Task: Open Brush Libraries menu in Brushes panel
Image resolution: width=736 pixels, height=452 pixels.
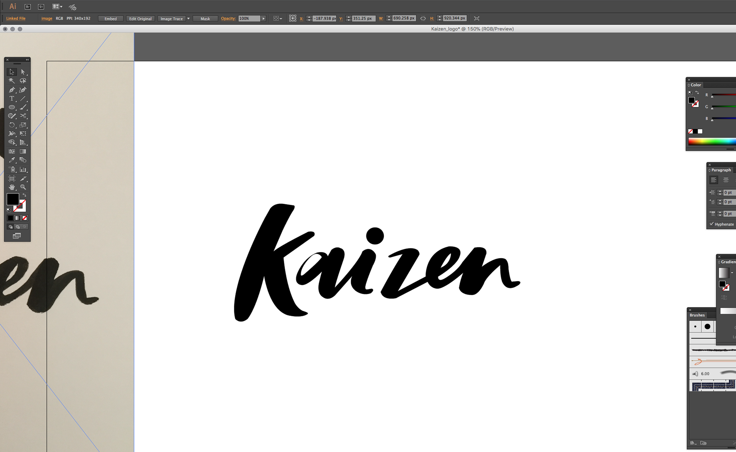Action: 693,443
